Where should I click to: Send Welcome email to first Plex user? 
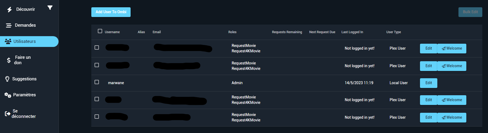pos(452,49)
